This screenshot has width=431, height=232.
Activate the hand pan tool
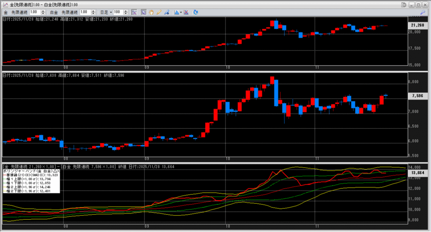coord(151,12)
